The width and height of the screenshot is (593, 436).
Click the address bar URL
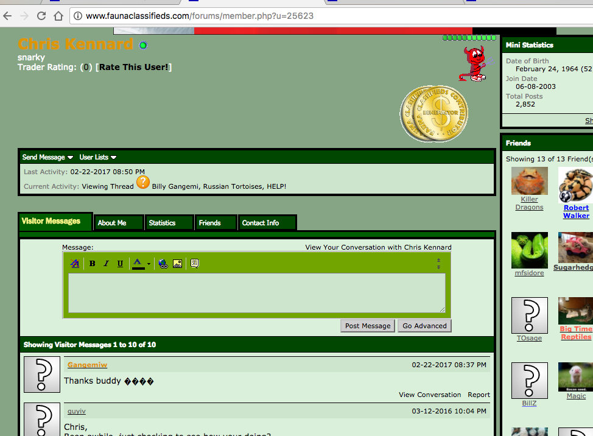point(200,16)
